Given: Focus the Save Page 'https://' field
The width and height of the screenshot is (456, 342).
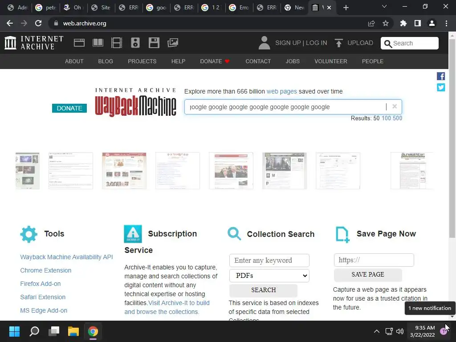Looking at the screenshot, I should point(374,260).
